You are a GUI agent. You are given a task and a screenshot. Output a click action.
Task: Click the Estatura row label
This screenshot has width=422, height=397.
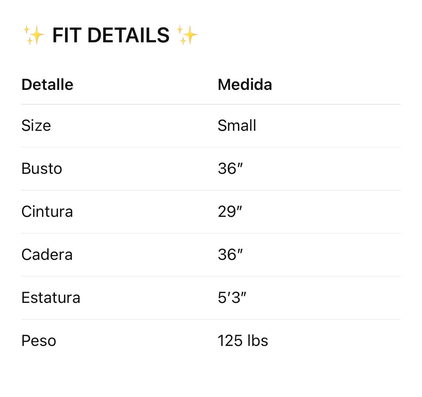pos(51,298)
